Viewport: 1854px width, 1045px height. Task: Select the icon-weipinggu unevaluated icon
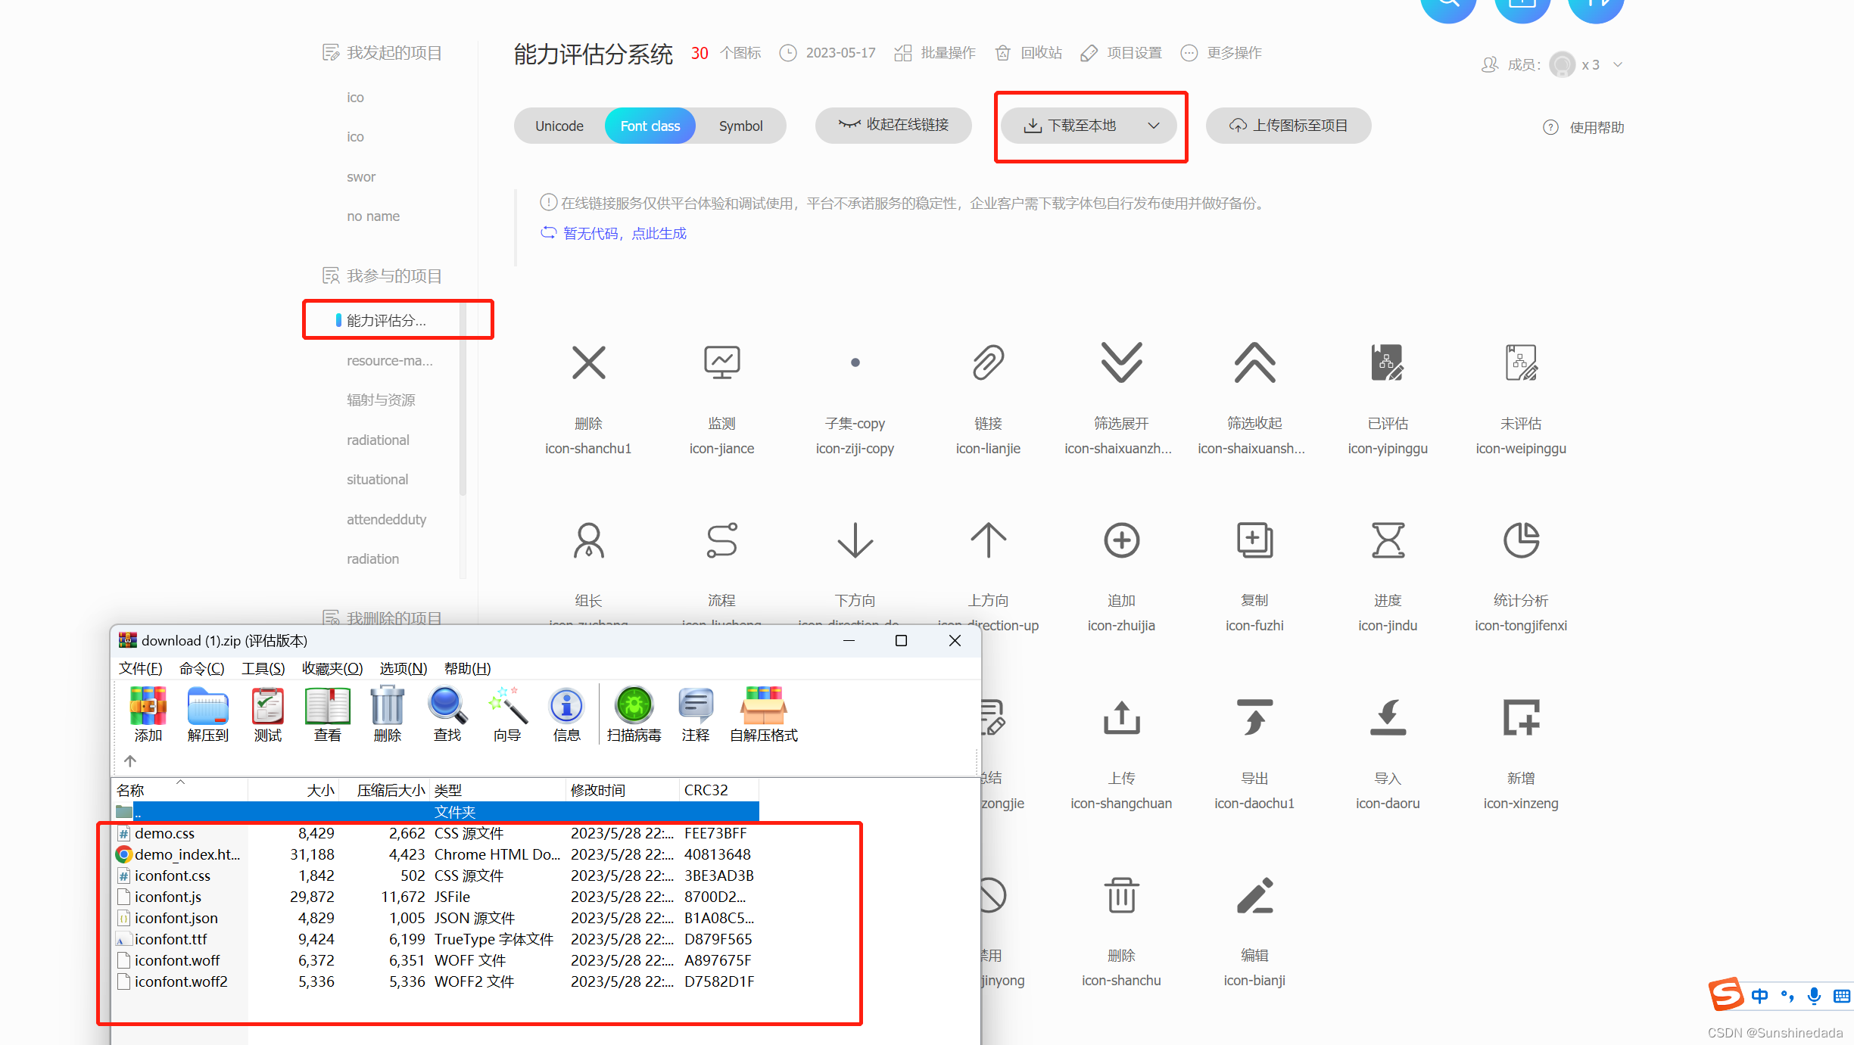1521,362
